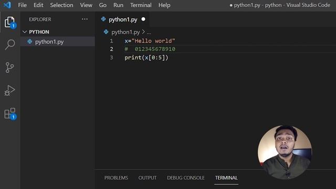
Task: Click the VS Code logo icon
Action: [x=7, y=5]
